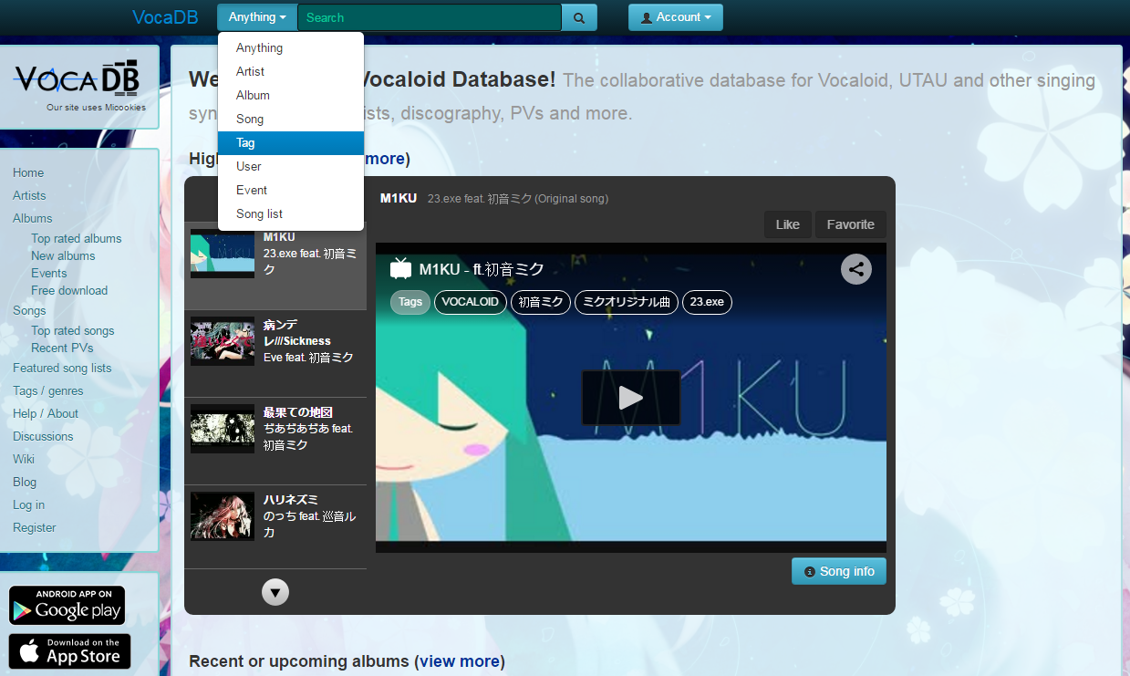Open Discussions sidebar link
The image size is (1130, 676).
[43, 437]
